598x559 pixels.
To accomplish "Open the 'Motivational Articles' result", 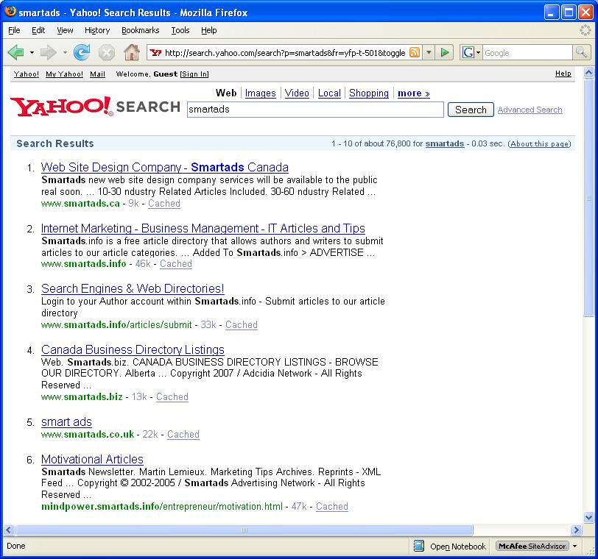I will point(92,459).
